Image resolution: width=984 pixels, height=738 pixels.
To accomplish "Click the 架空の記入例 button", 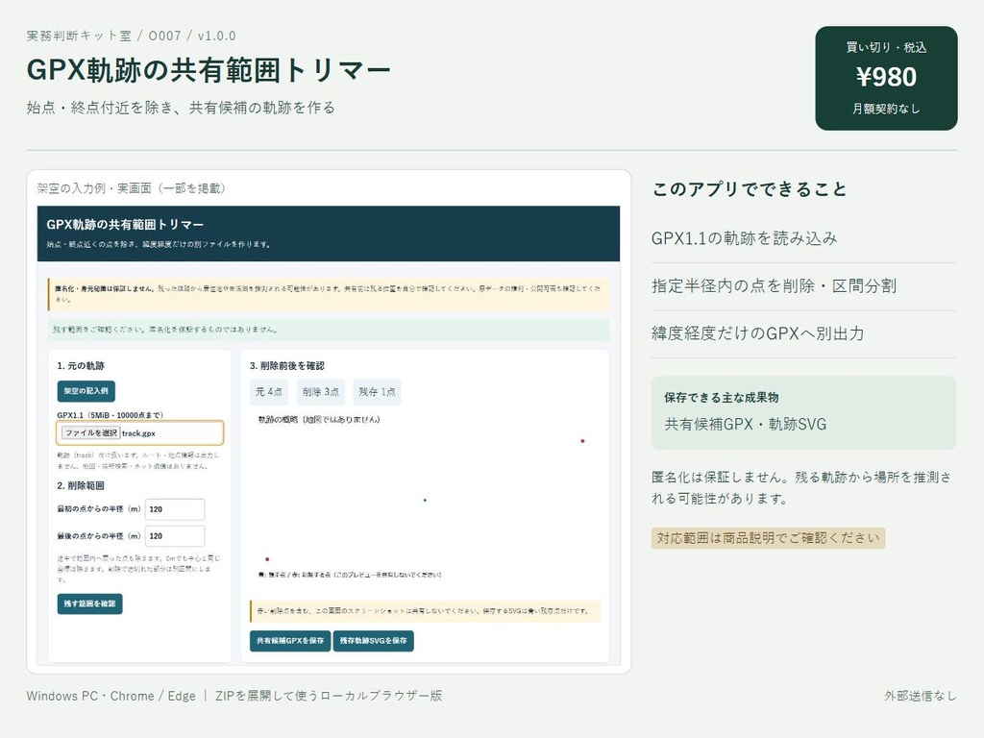I will [86, 390].
